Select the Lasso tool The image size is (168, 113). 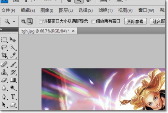(4, 47)
